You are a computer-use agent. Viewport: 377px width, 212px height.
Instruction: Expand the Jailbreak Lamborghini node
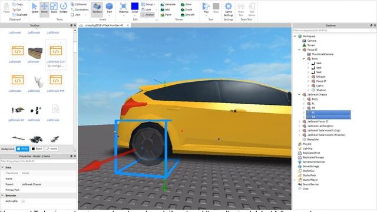click(x=300, y=126)
